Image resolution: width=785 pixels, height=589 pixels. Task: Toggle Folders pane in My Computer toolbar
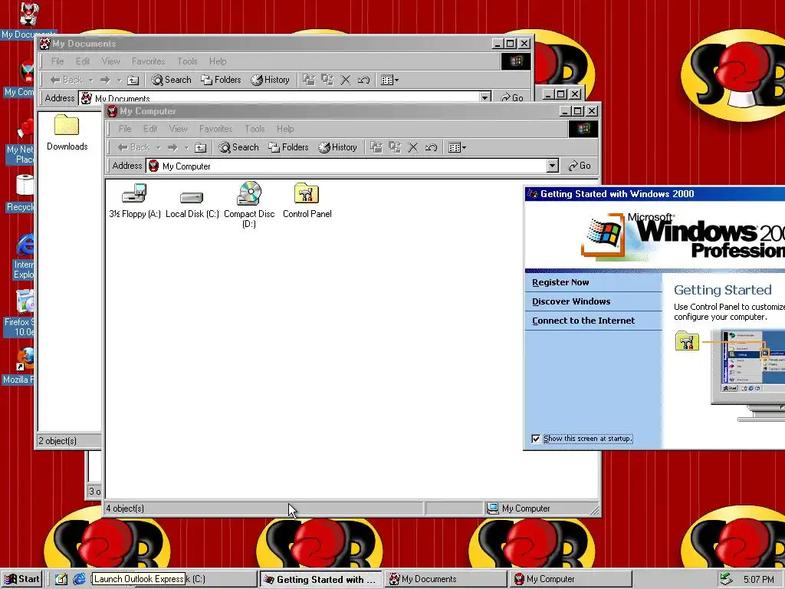click(x=288, y=147)
